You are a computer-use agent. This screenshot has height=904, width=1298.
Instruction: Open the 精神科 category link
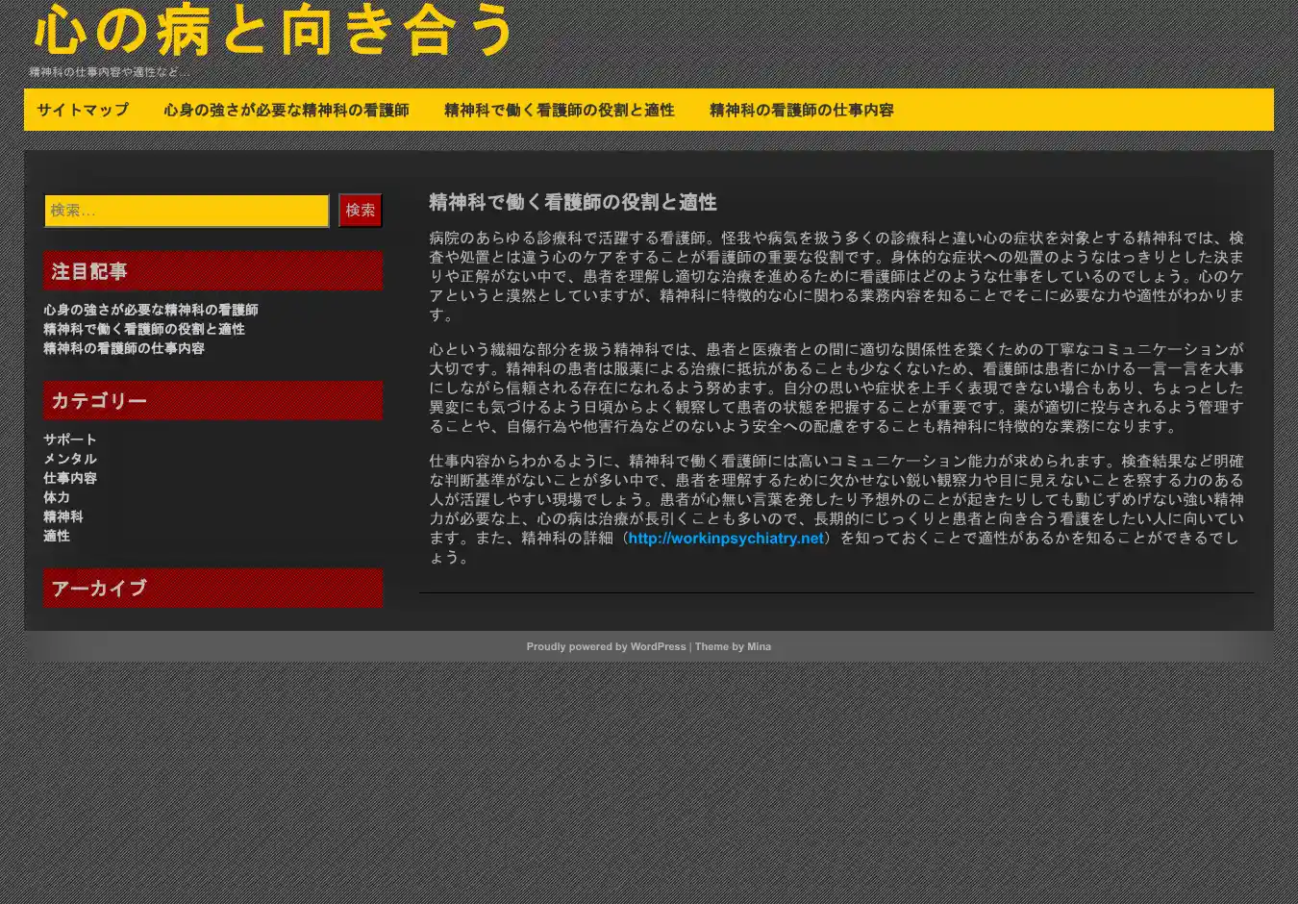click(x=62, y=516)
